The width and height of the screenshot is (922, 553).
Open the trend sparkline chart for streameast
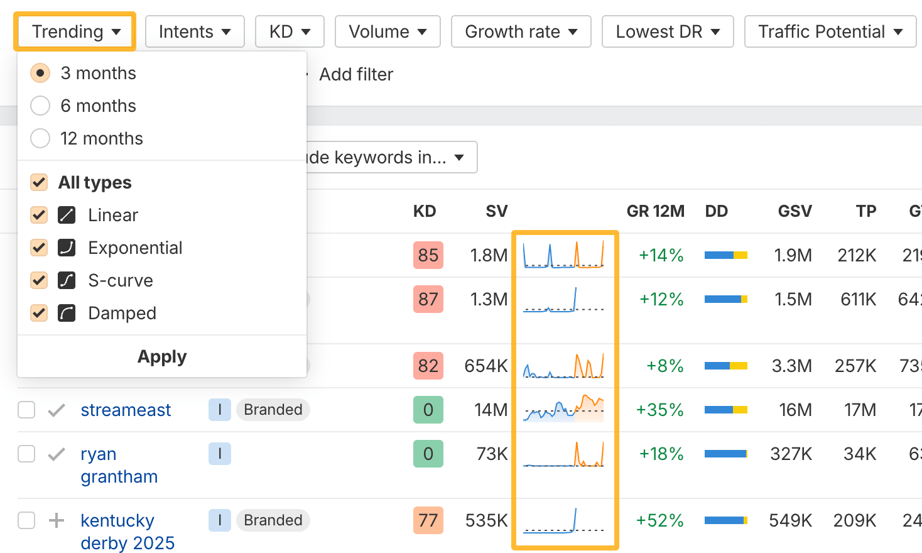coord(564,410)
